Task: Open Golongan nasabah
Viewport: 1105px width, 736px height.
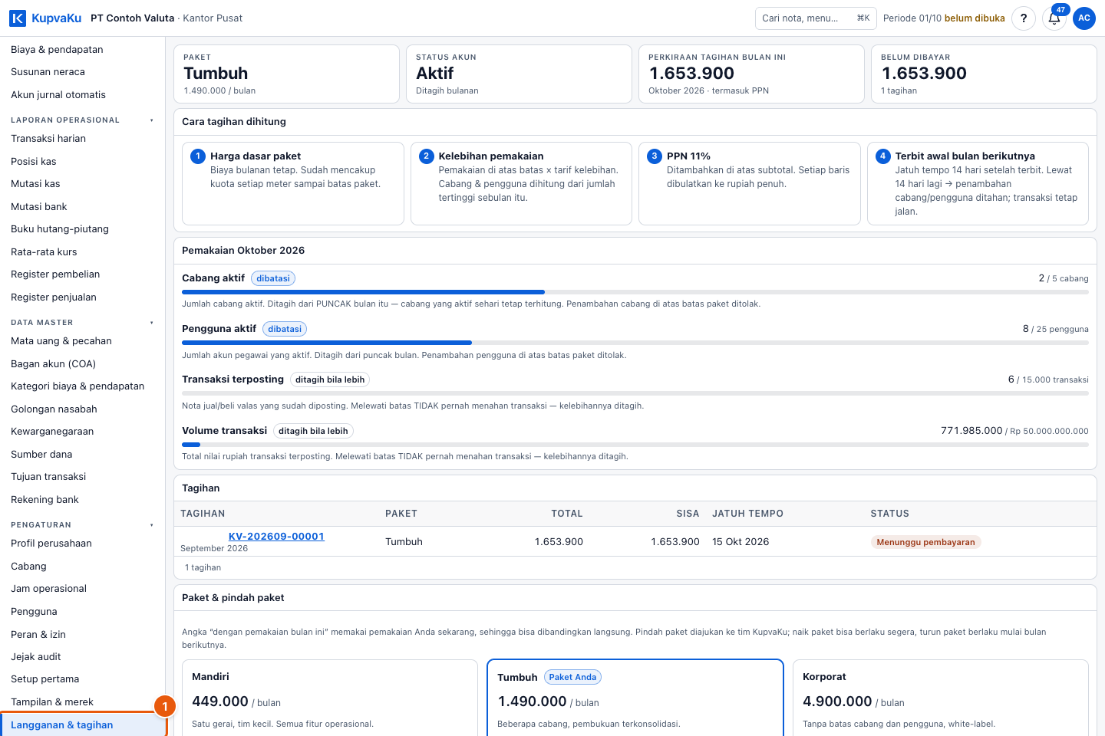Action: (x=82, y=409)
